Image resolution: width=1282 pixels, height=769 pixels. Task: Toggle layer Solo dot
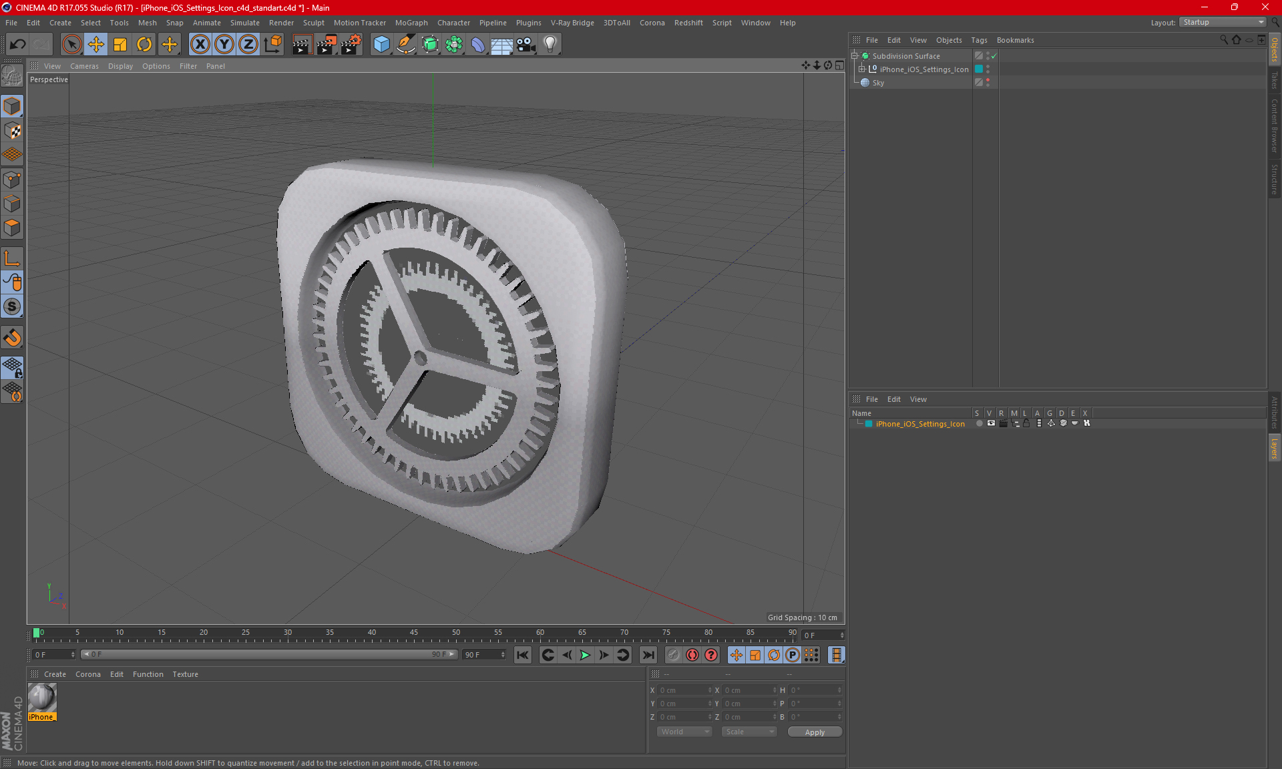click(979, 423)
